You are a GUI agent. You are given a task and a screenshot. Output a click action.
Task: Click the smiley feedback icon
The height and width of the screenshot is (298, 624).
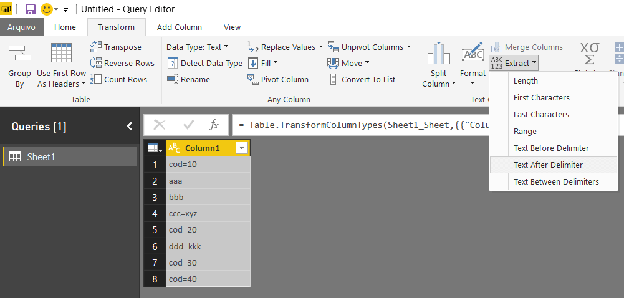(x=47, y=9)
